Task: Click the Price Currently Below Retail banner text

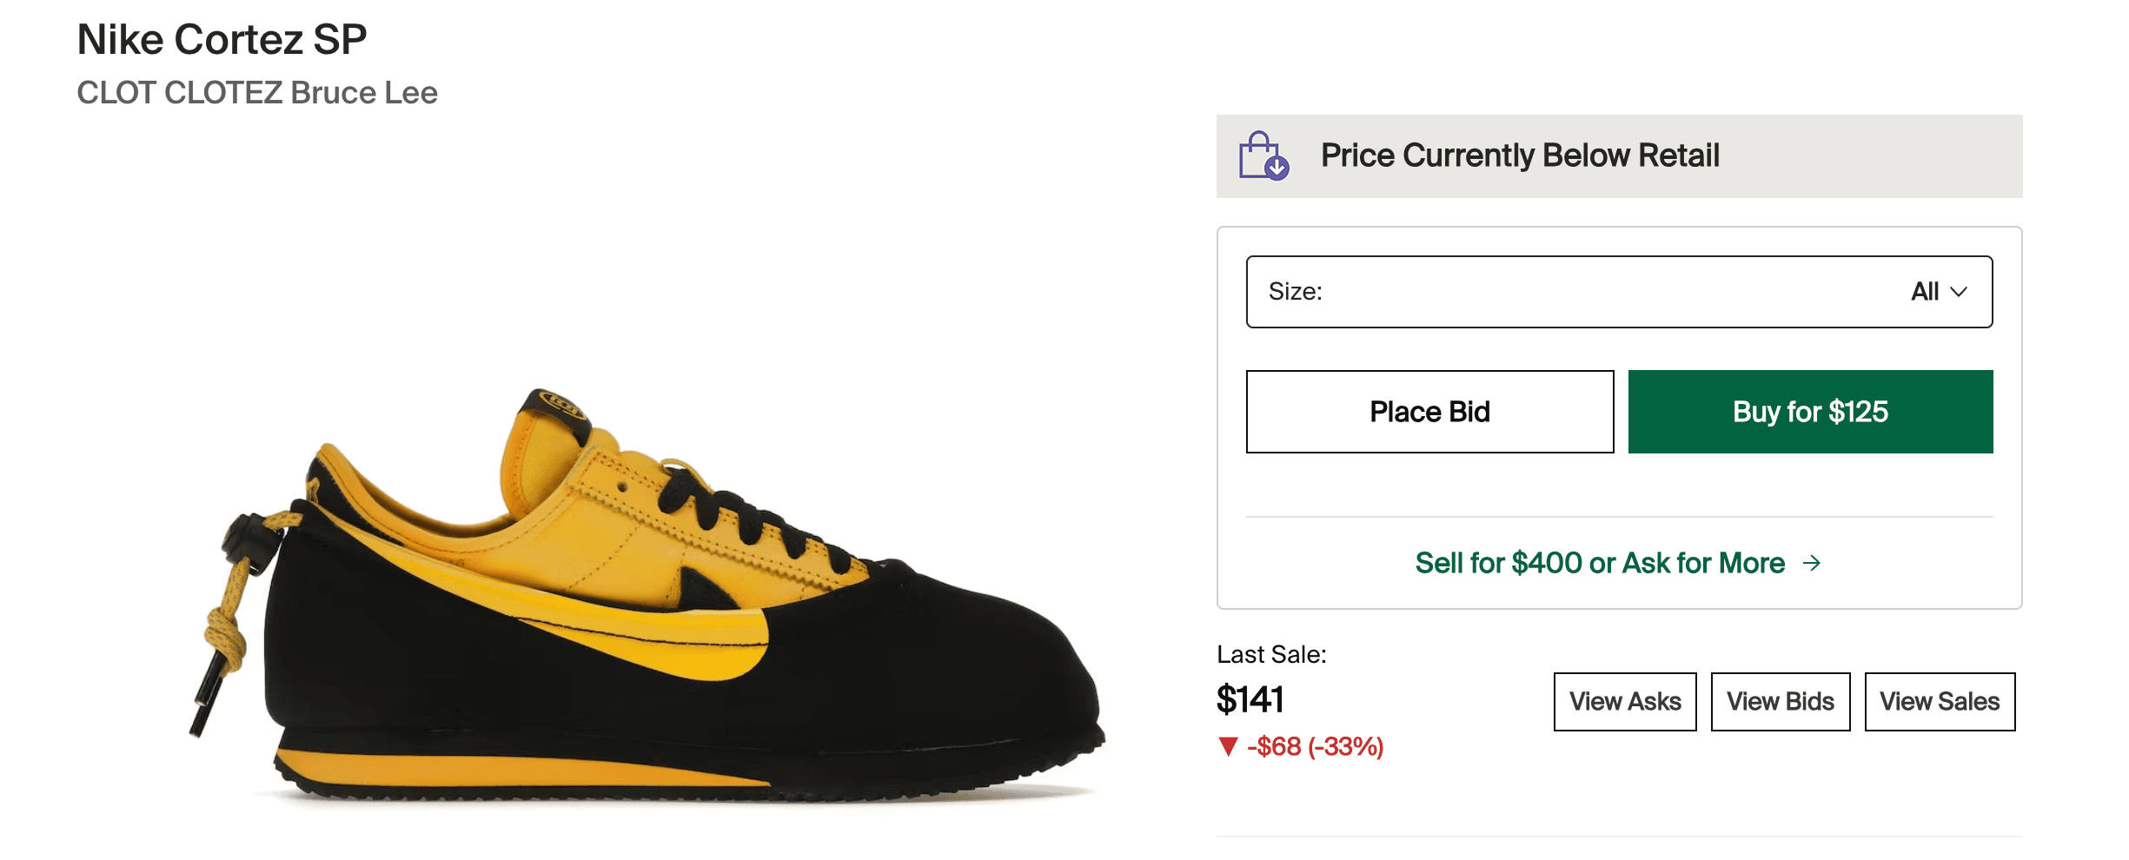Action: click(x=1520, y=156)
